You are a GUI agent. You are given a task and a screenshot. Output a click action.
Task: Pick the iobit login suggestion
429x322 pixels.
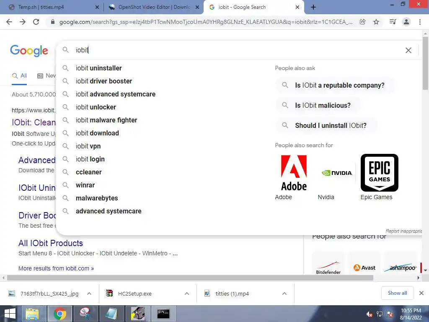click(x=90, y=159)
